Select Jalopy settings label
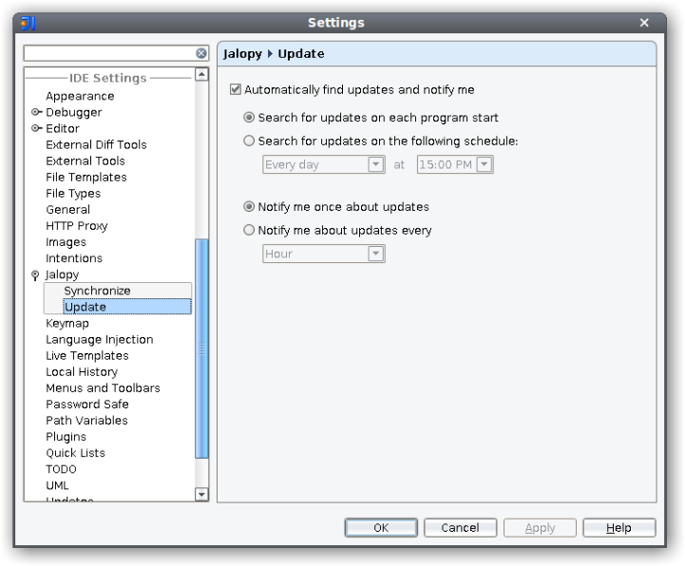Viewport: 685px width, 566px height. [x=62, y=274]
